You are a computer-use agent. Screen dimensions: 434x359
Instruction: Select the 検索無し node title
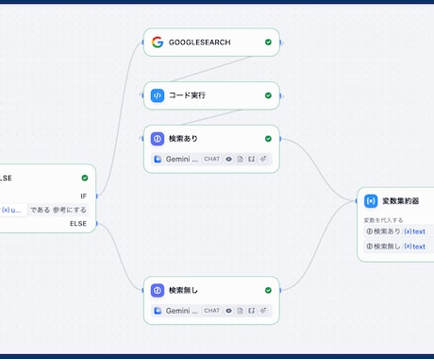point(183,290)
